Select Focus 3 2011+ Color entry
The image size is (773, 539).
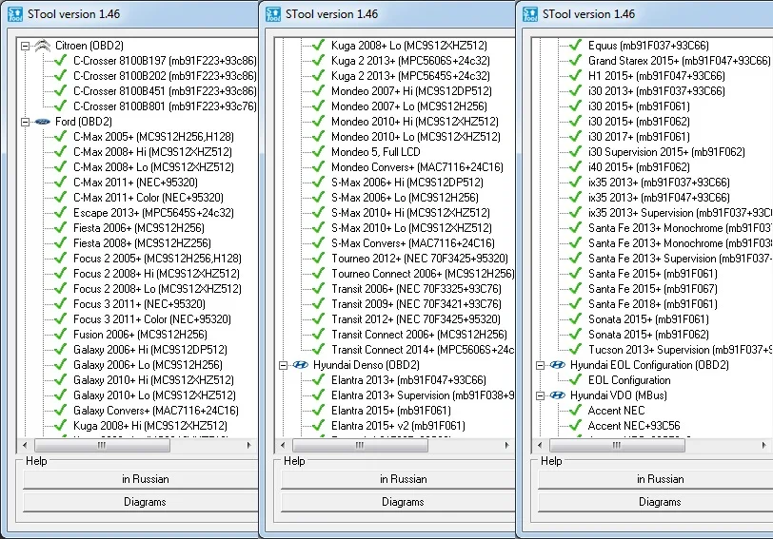(x=152, y=319)
